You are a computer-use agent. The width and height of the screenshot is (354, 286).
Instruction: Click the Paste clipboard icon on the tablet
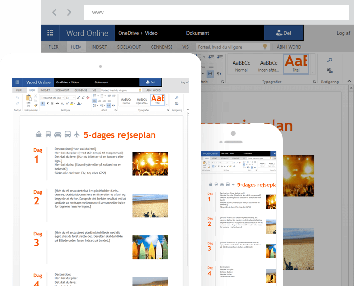(29, 99)
